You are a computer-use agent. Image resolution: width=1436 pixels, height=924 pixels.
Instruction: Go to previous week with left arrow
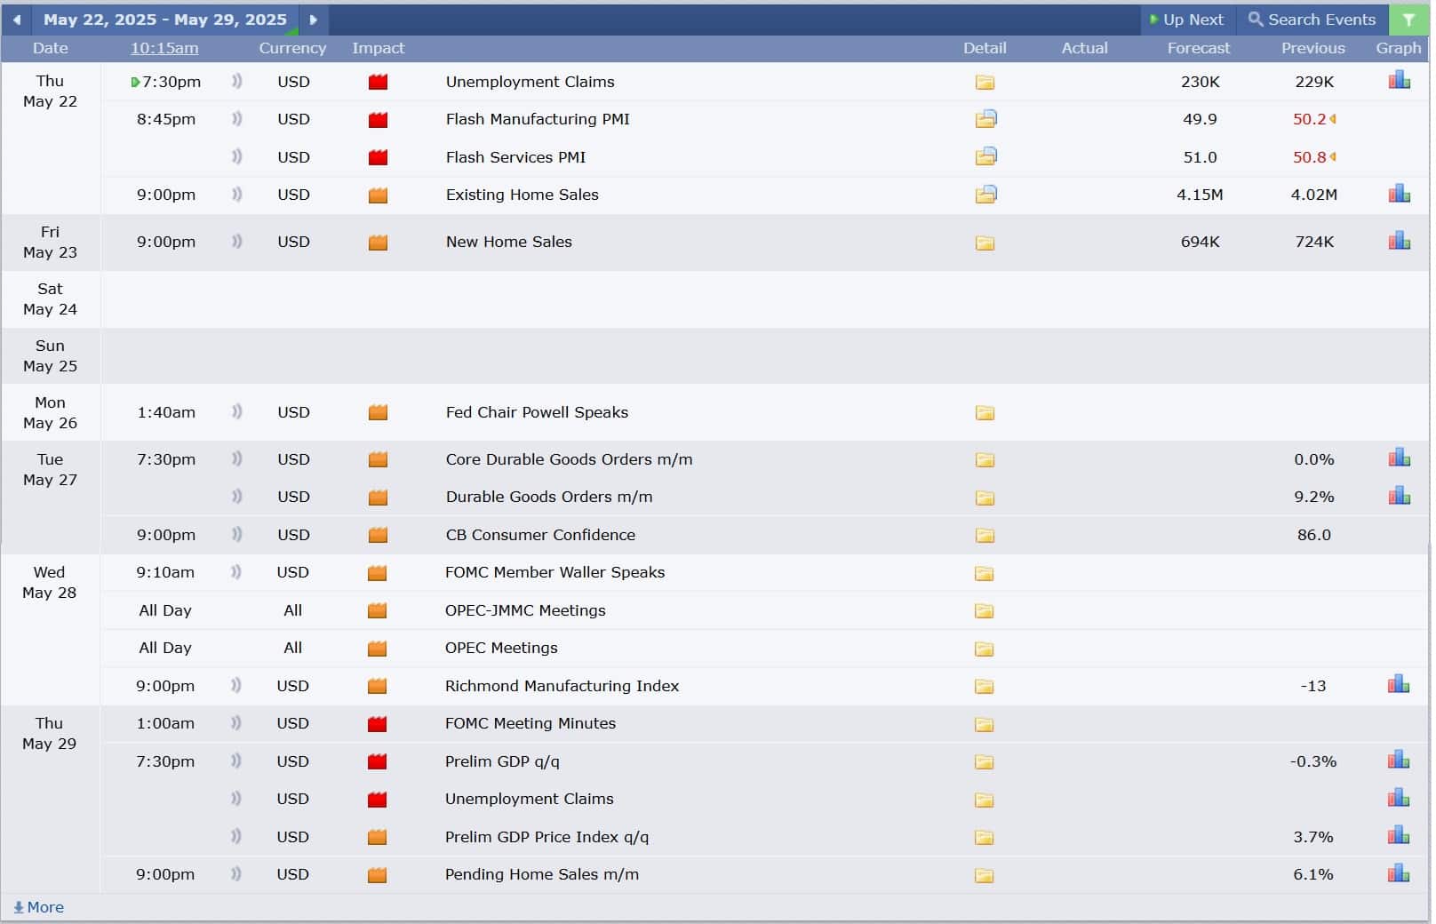(17, 20)
